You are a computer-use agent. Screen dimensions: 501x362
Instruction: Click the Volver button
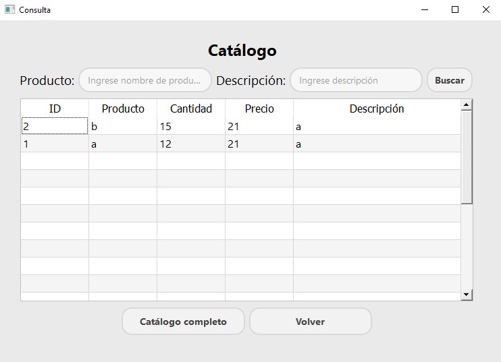click(x=310, y=322)
